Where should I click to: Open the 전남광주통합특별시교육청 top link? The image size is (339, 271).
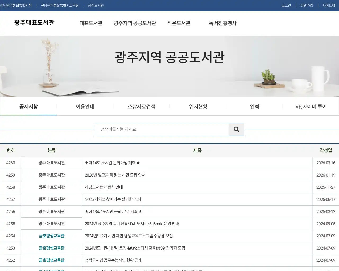click(x=60, y=6)
